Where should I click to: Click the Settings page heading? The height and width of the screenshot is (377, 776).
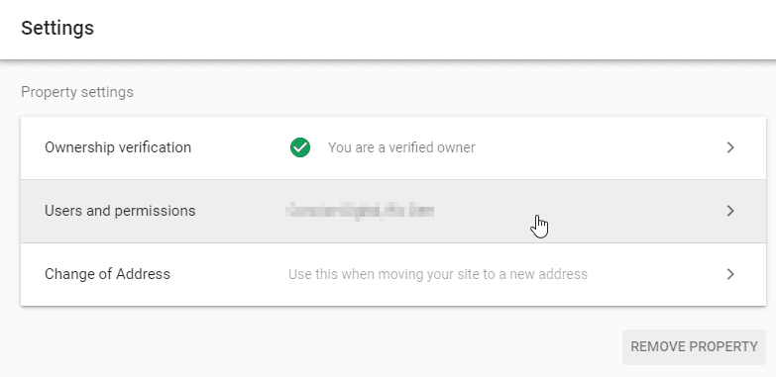coord(57,28)
